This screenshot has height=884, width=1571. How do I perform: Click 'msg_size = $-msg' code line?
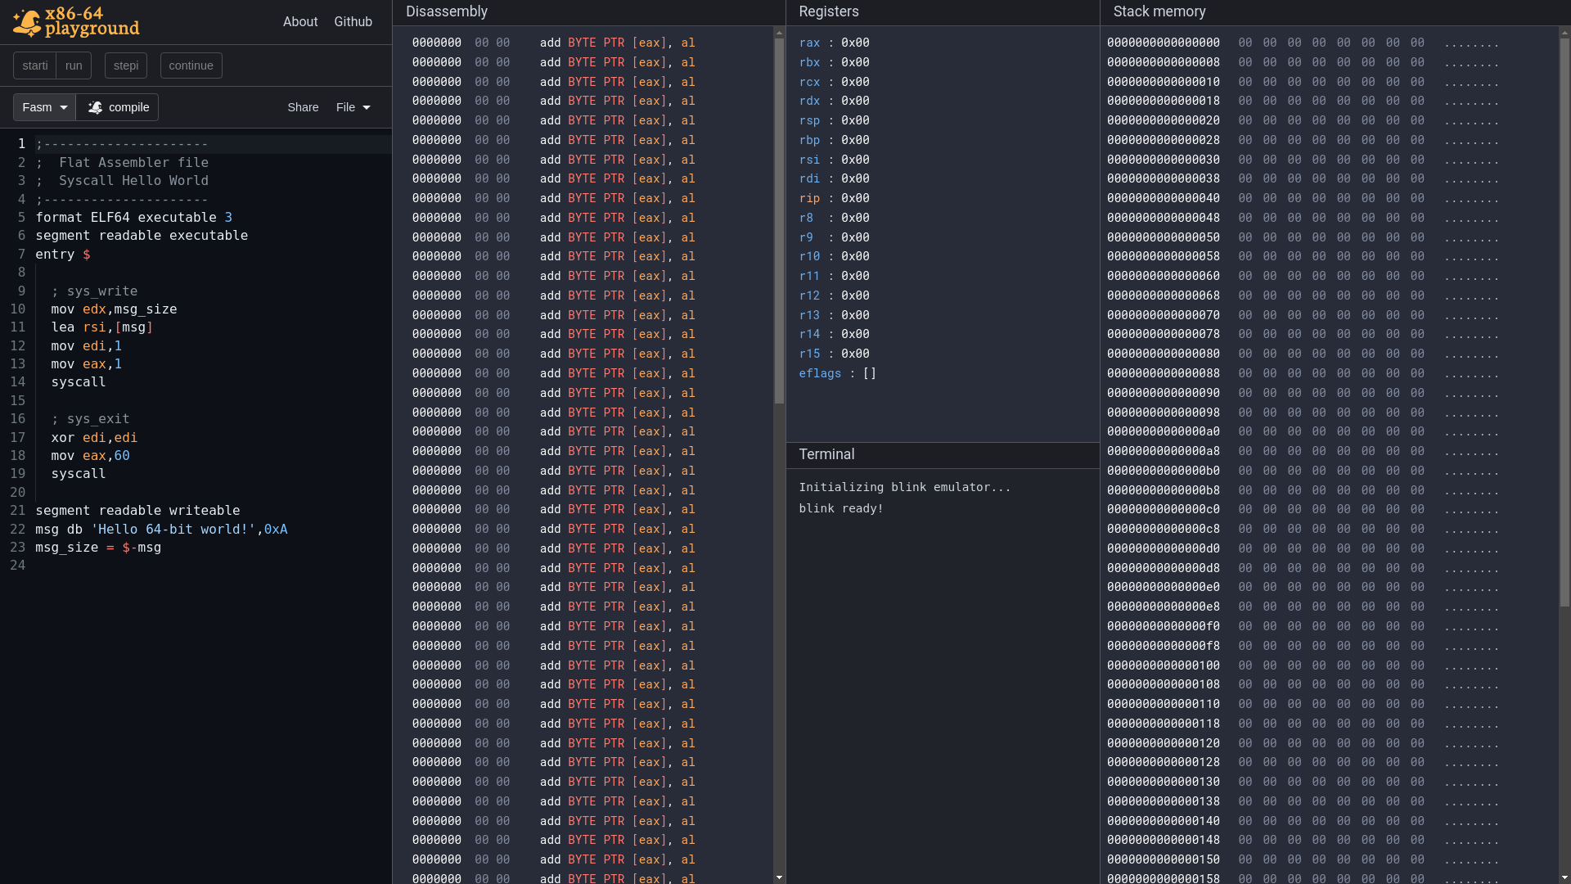click(x=98, y=548)
